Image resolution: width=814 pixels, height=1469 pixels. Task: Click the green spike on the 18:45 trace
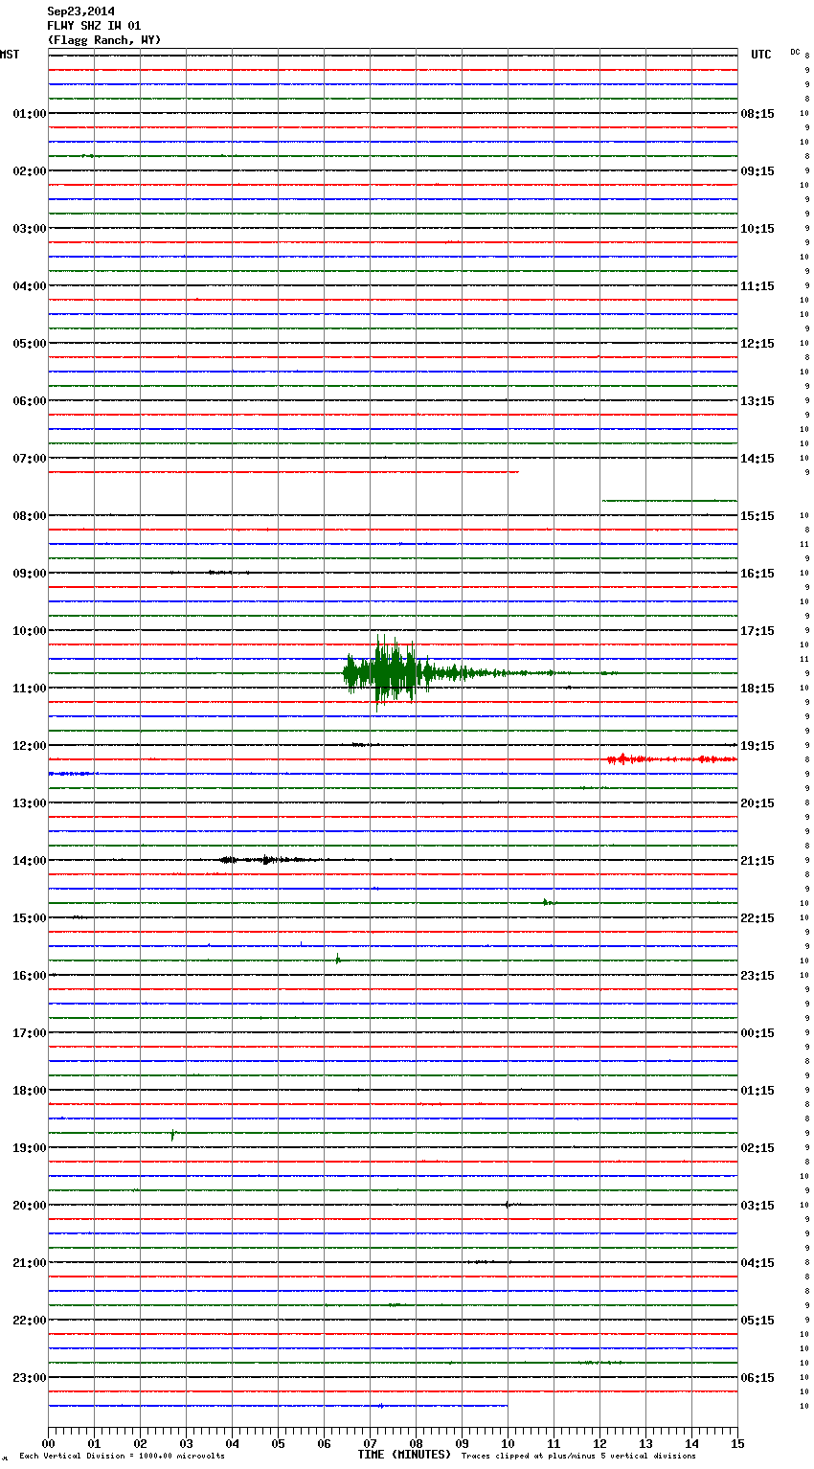tap(172, 1135)
